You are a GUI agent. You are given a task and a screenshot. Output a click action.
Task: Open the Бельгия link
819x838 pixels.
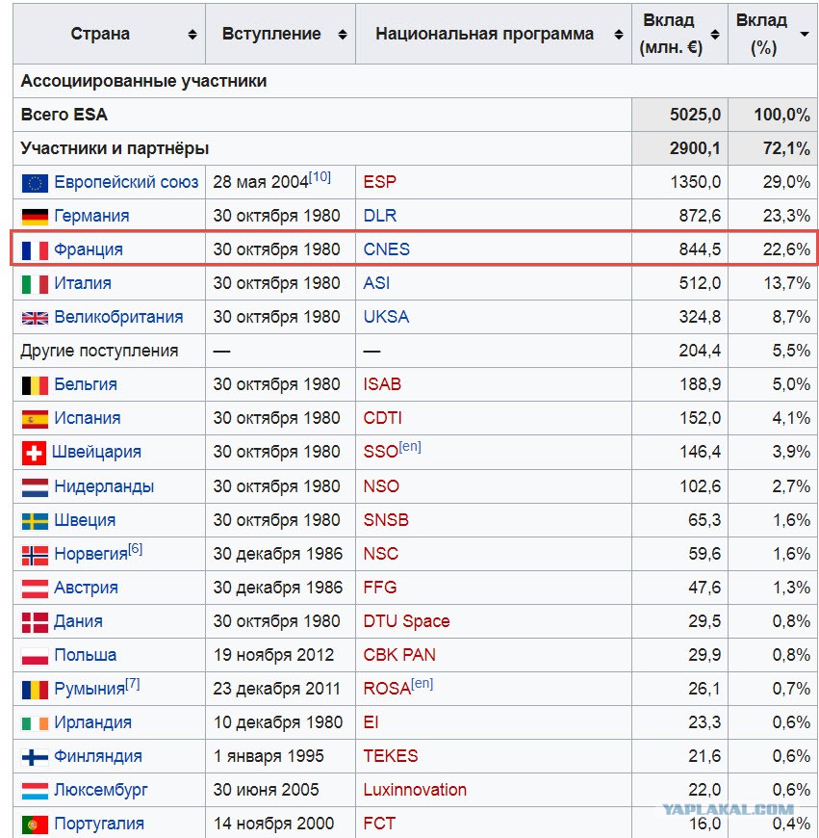(86, 384)
